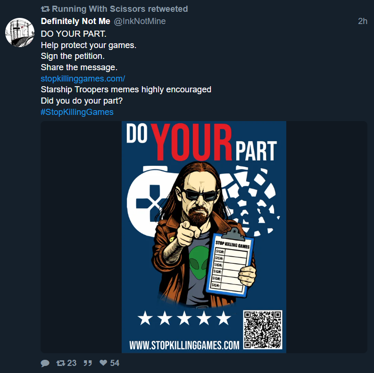Open the #StopKillingGames hashtag

pos(77,112)
